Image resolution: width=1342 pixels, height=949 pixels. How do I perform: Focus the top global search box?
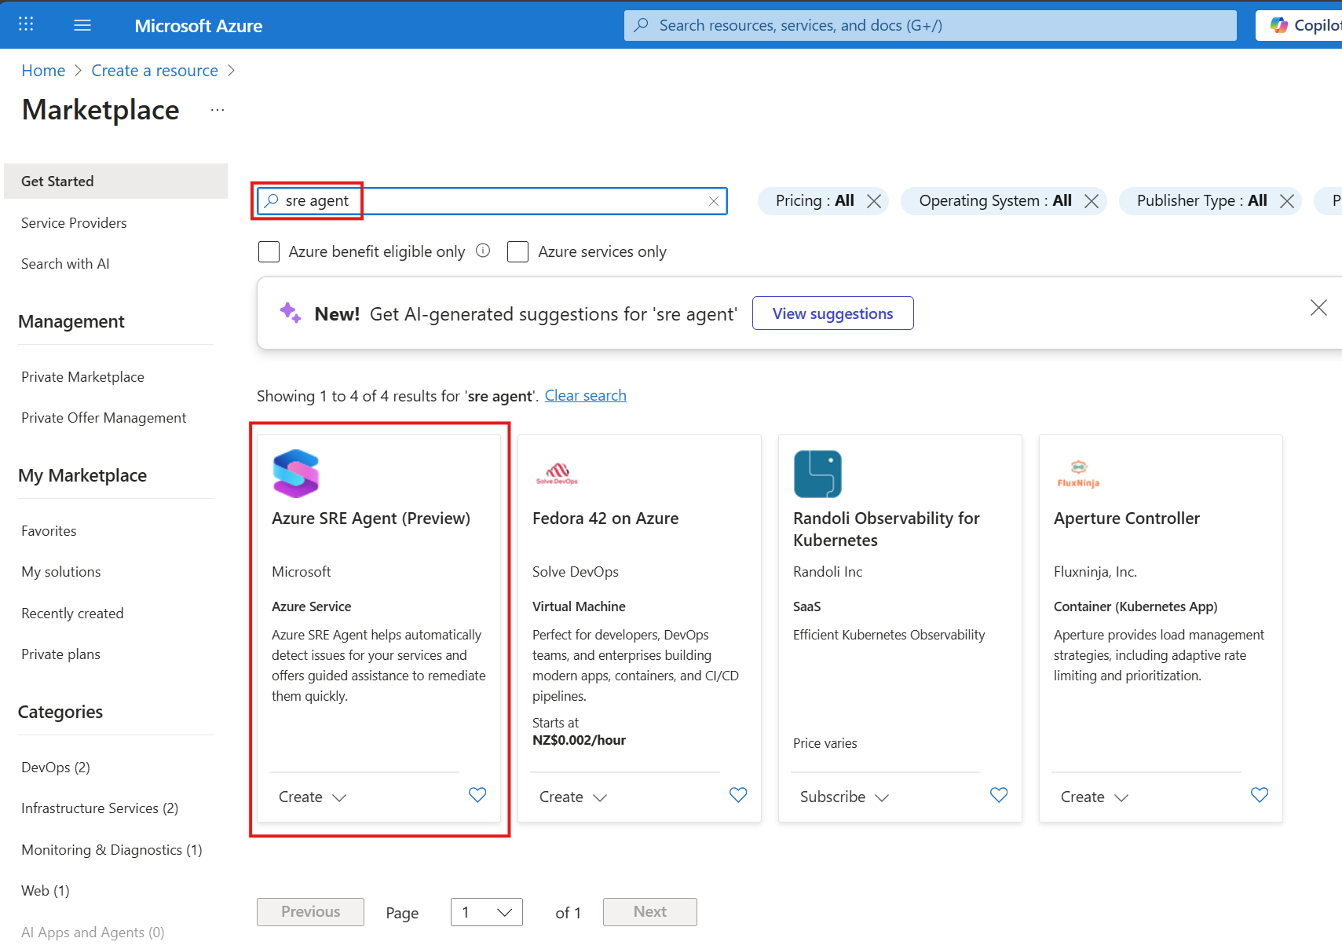point(931,25)
